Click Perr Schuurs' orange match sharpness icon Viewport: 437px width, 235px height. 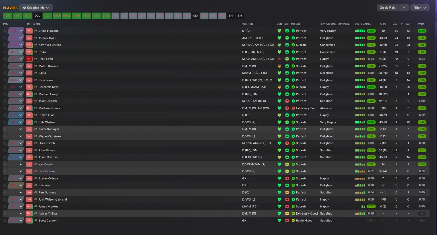pyautogui.click(x=287, y=192)
